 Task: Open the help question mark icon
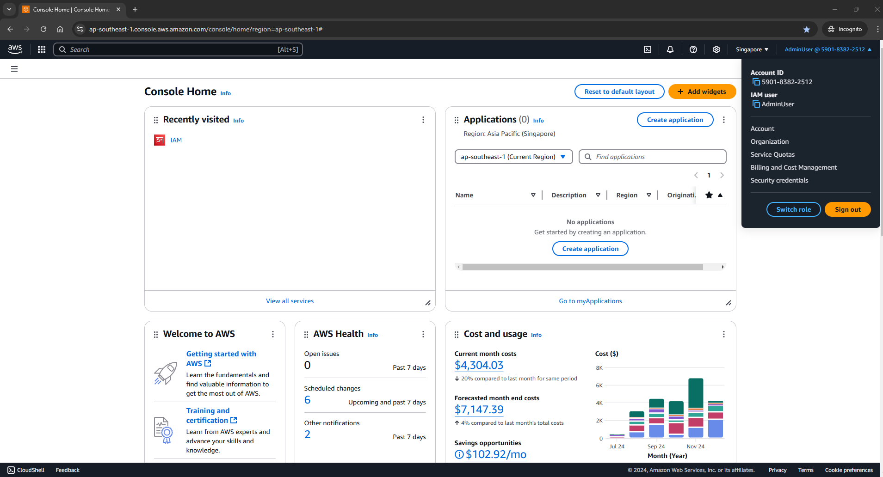[693, 49]
